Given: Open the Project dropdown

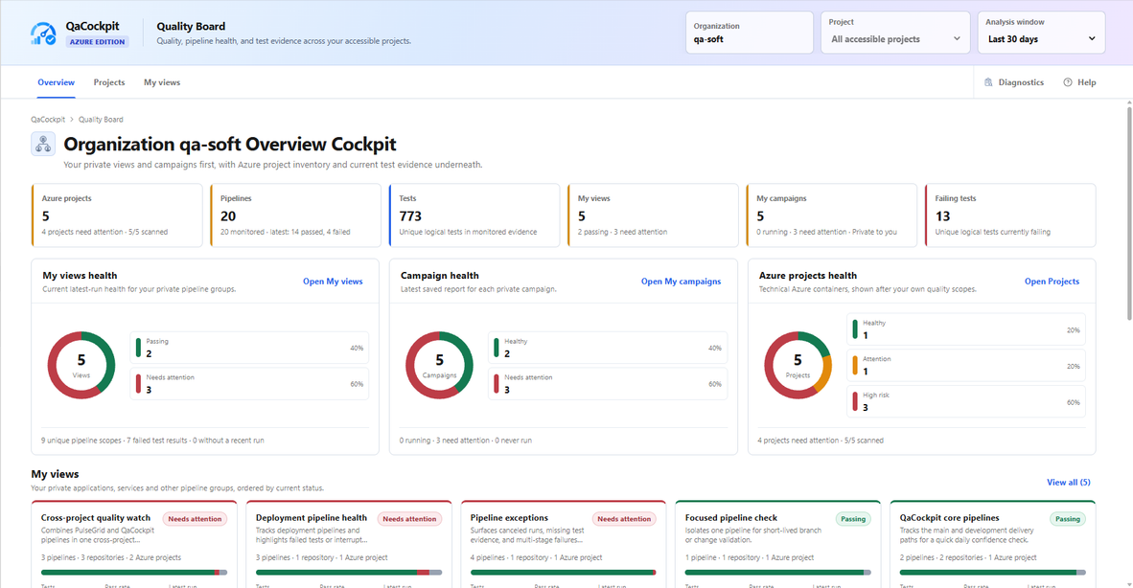Looking at the screenshot, I should click(x=895, y=33).
